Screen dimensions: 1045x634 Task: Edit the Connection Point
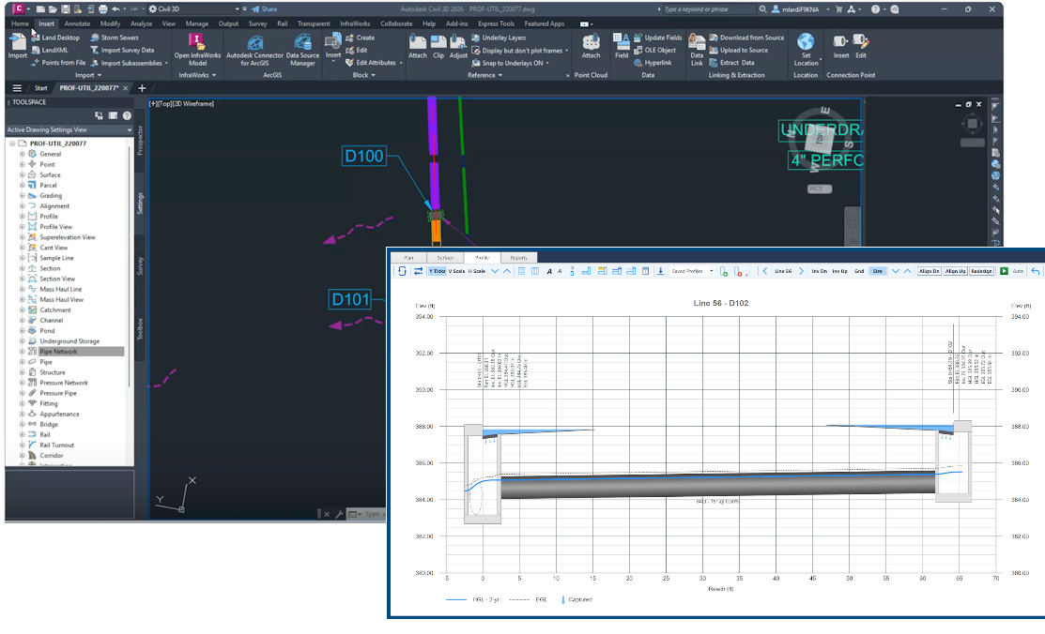click(861, 47)
